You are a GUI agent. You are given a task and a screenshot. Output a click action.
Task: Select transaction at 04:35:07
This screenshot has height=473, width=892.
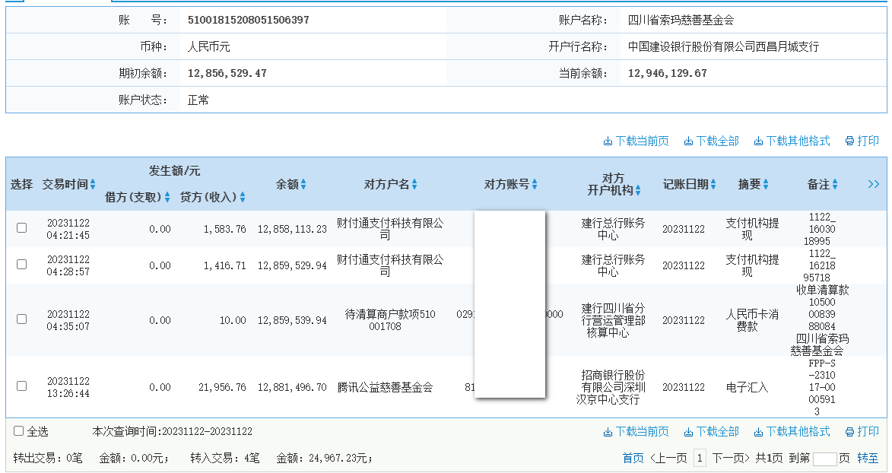coord(21,319)
